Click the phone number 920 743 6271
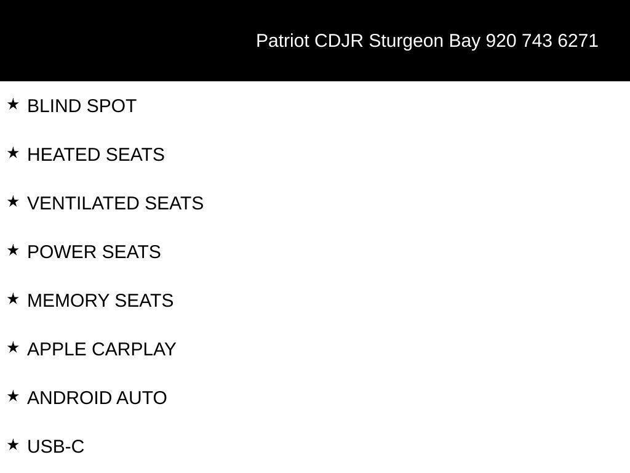The image size is (630, 473). click(x=542, y=41)
